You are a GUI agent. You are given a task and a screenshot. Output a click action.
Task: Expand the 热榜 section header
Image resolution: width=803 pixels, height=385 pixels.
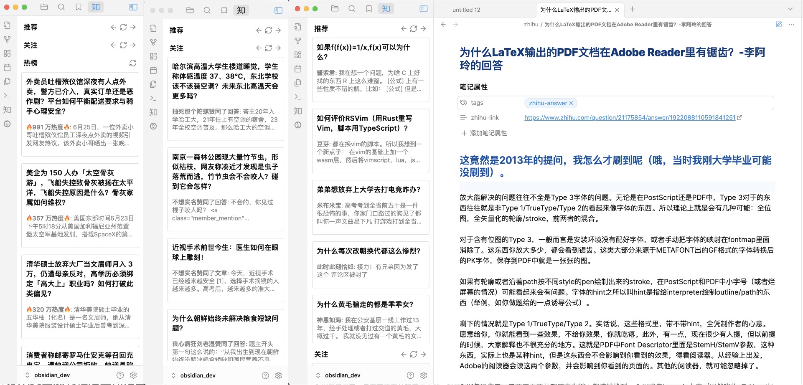(30, 63)
